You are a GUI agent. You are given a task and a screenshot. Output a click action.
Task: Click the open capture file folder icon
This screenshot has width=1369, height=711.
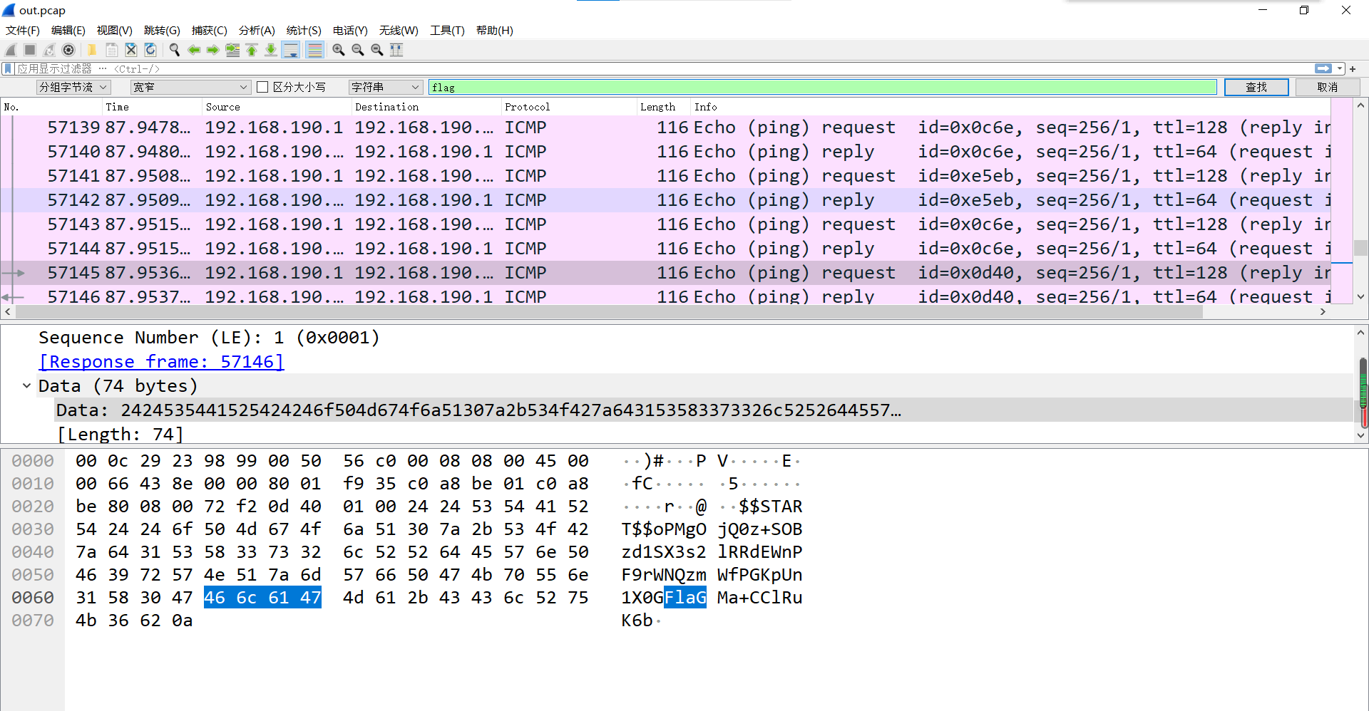(92, 50)
